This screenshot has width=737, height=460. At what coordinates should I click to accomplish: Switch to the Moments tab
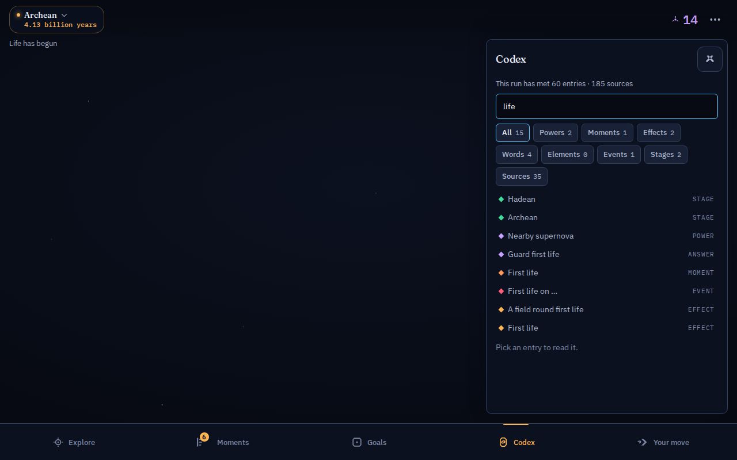click(x=221, y=442)
